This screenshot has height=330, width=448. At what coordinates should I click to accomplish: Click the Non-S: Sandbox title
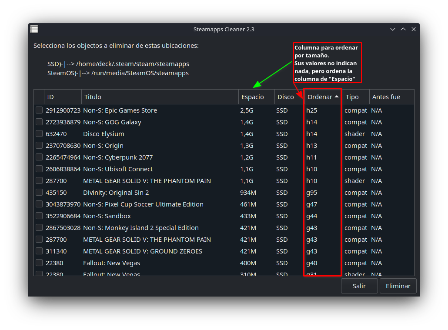coord(107,216)
